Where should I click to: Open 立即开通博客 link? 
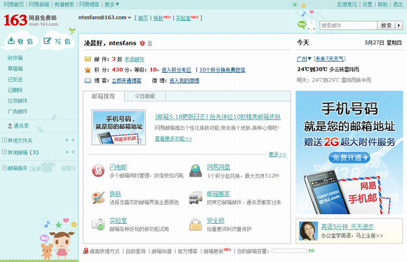127,81
